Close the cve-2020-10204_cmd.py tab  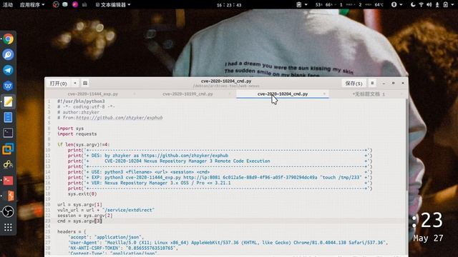[x=324, y=94]
